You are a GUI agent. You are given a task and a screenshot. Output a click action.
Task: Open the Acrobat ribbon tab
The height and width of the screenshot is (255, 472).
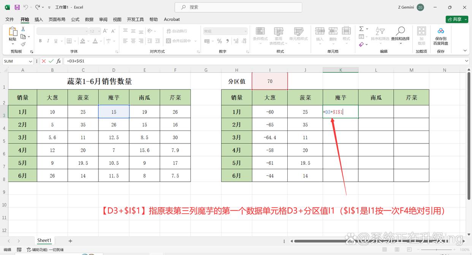point(172,19)
